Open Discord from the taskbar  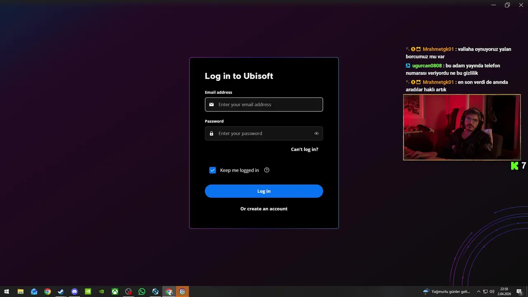coord(74,292)
